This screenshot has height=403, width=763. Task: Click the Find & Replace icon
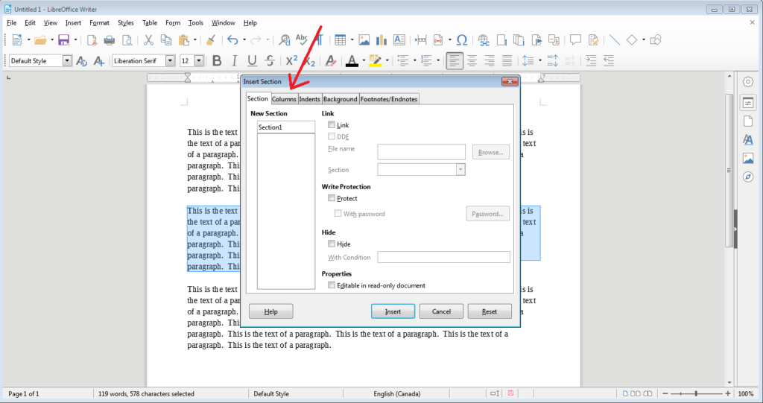tap(285, 40)
